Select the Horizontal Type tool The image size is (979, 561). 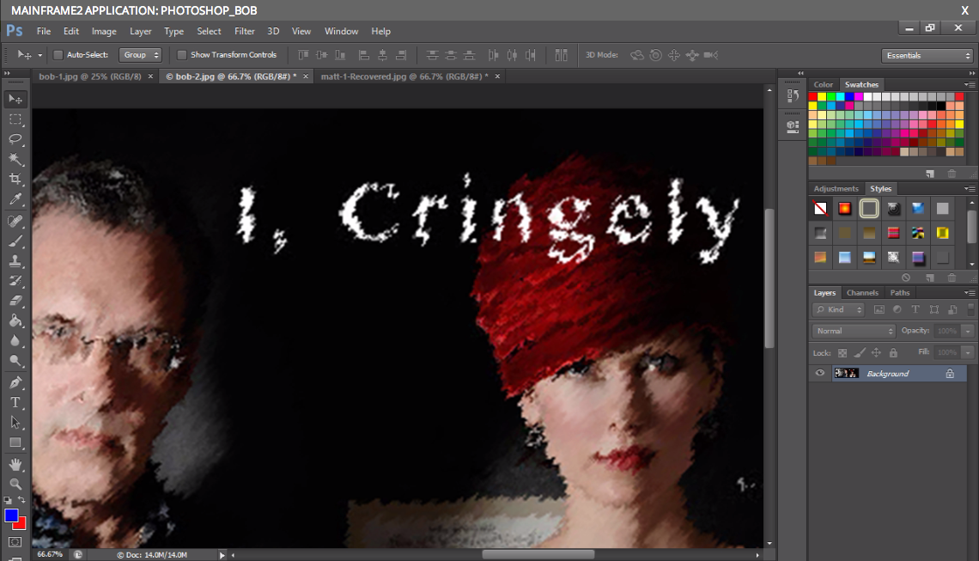pyautogui.click(x=15, y=402)
